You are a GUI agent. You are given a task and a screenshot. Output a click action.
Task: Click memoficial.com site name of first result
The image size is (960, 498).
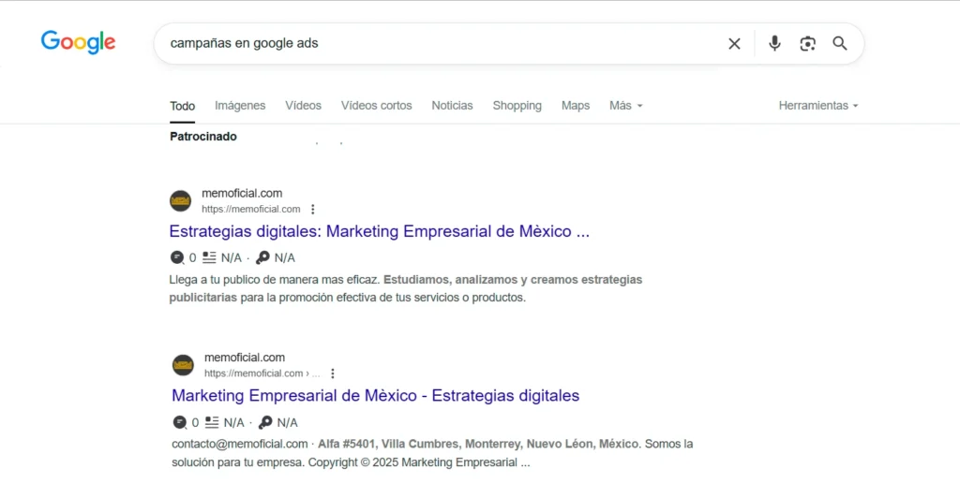(x=242, y=193)
